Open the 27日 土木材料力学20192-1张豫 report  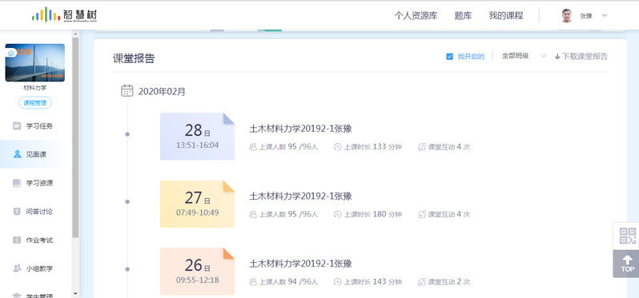pyautogui.click(x=300, y=196)
